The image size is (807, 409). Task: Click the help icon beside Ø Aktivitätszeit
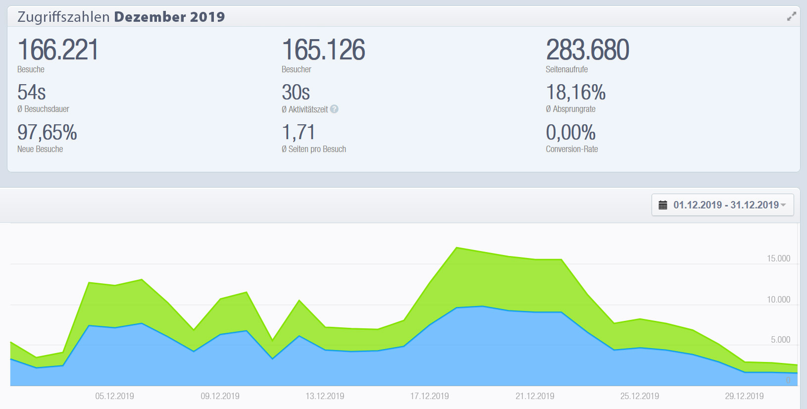[334, 109]
